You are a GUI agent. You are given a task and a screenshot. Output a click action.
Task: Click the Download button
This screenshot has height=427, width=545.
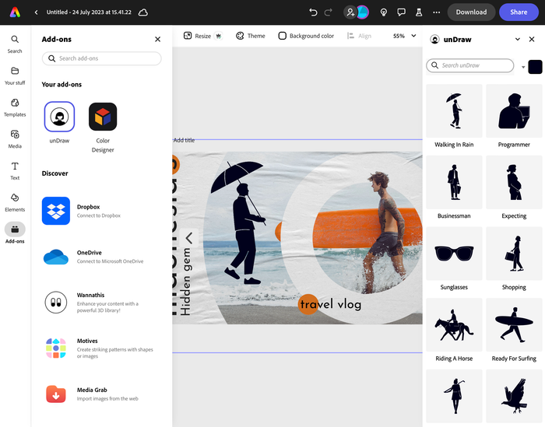pos(471,12)
